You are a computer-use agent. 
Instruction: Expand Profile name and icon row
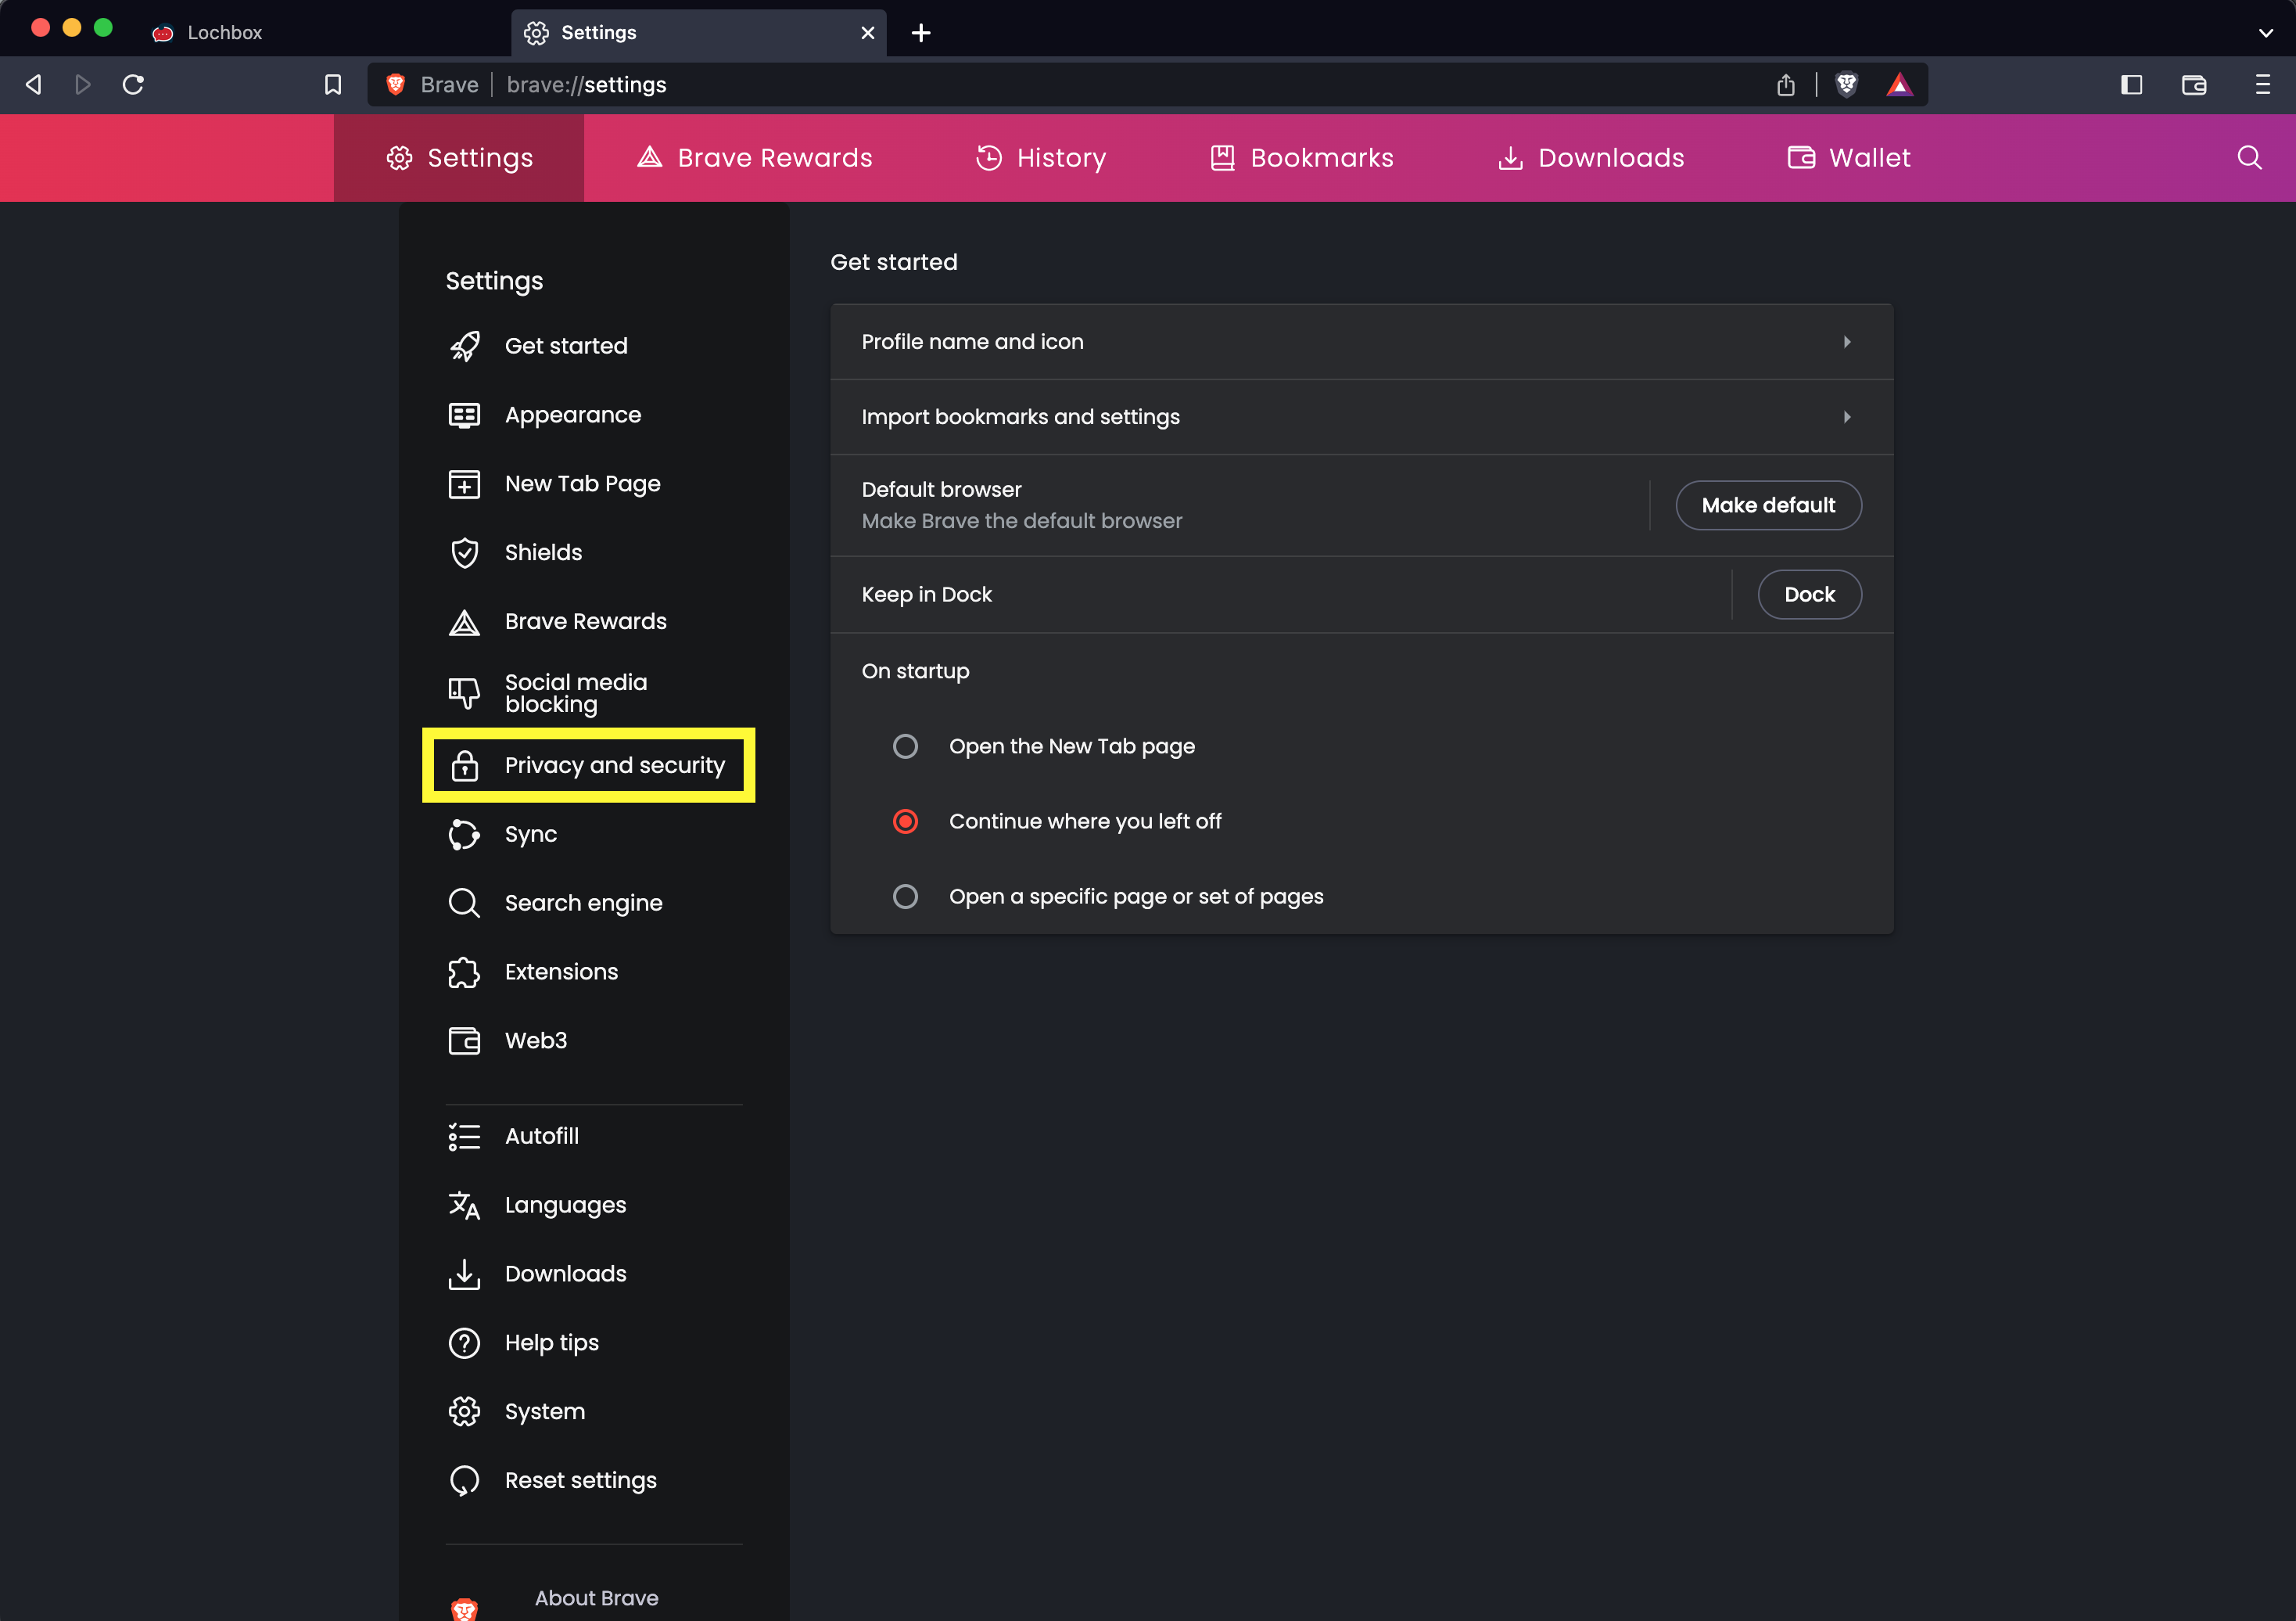[1360, 342]
